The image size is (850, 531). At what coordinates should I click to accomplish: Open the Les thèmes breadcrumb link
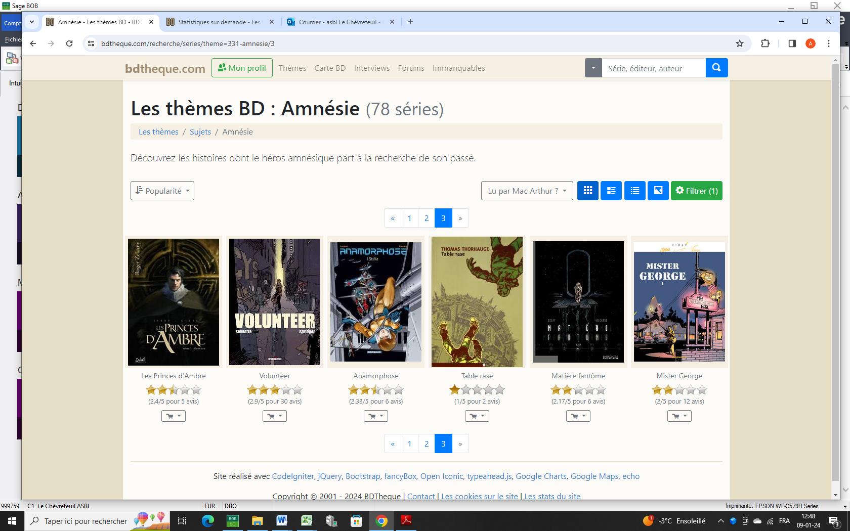158,131
